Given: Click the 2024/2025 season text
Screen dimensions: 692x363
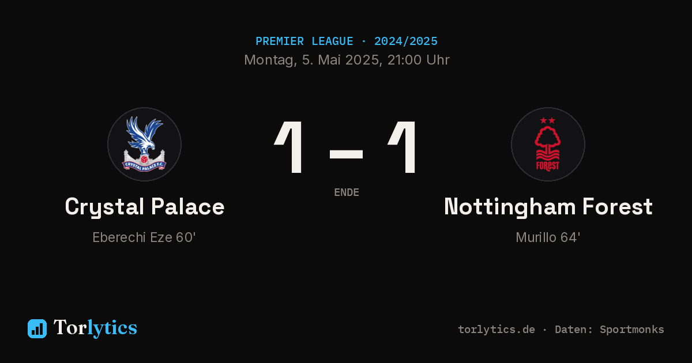Looking at the screenshot, I should (406, 41).
